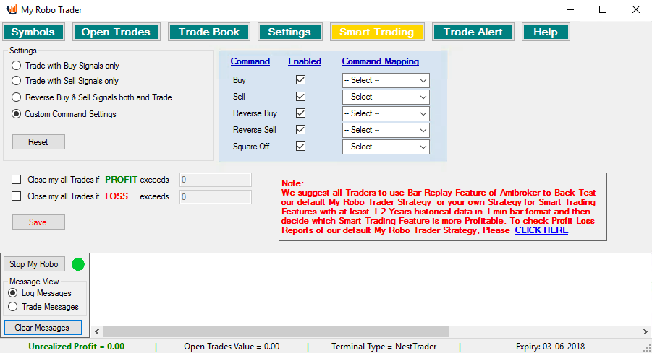The height and width of the screenshot is (353, 652).
Task: Uncheck the Buy command enabled checkbox
Action: click(x=300, y=79)
